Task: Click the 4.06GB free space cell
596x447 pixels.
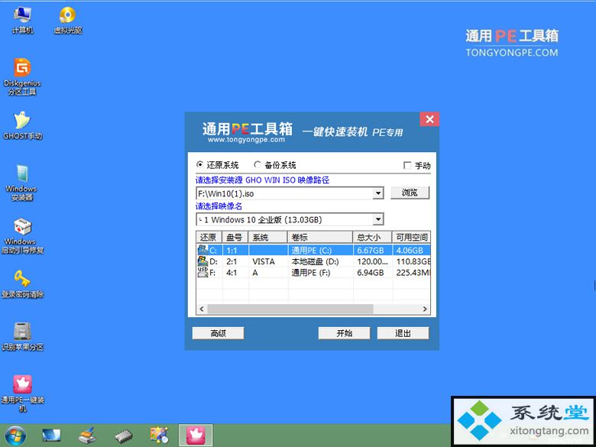Action: (410, 251)
